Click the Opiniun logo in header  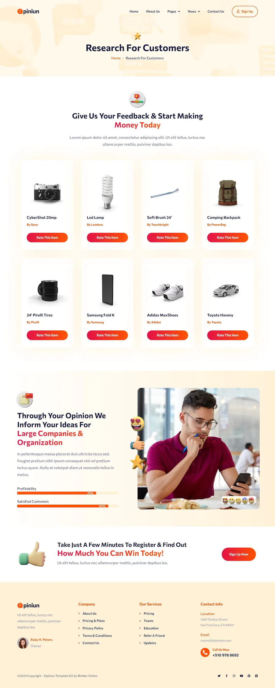(28, 11)
